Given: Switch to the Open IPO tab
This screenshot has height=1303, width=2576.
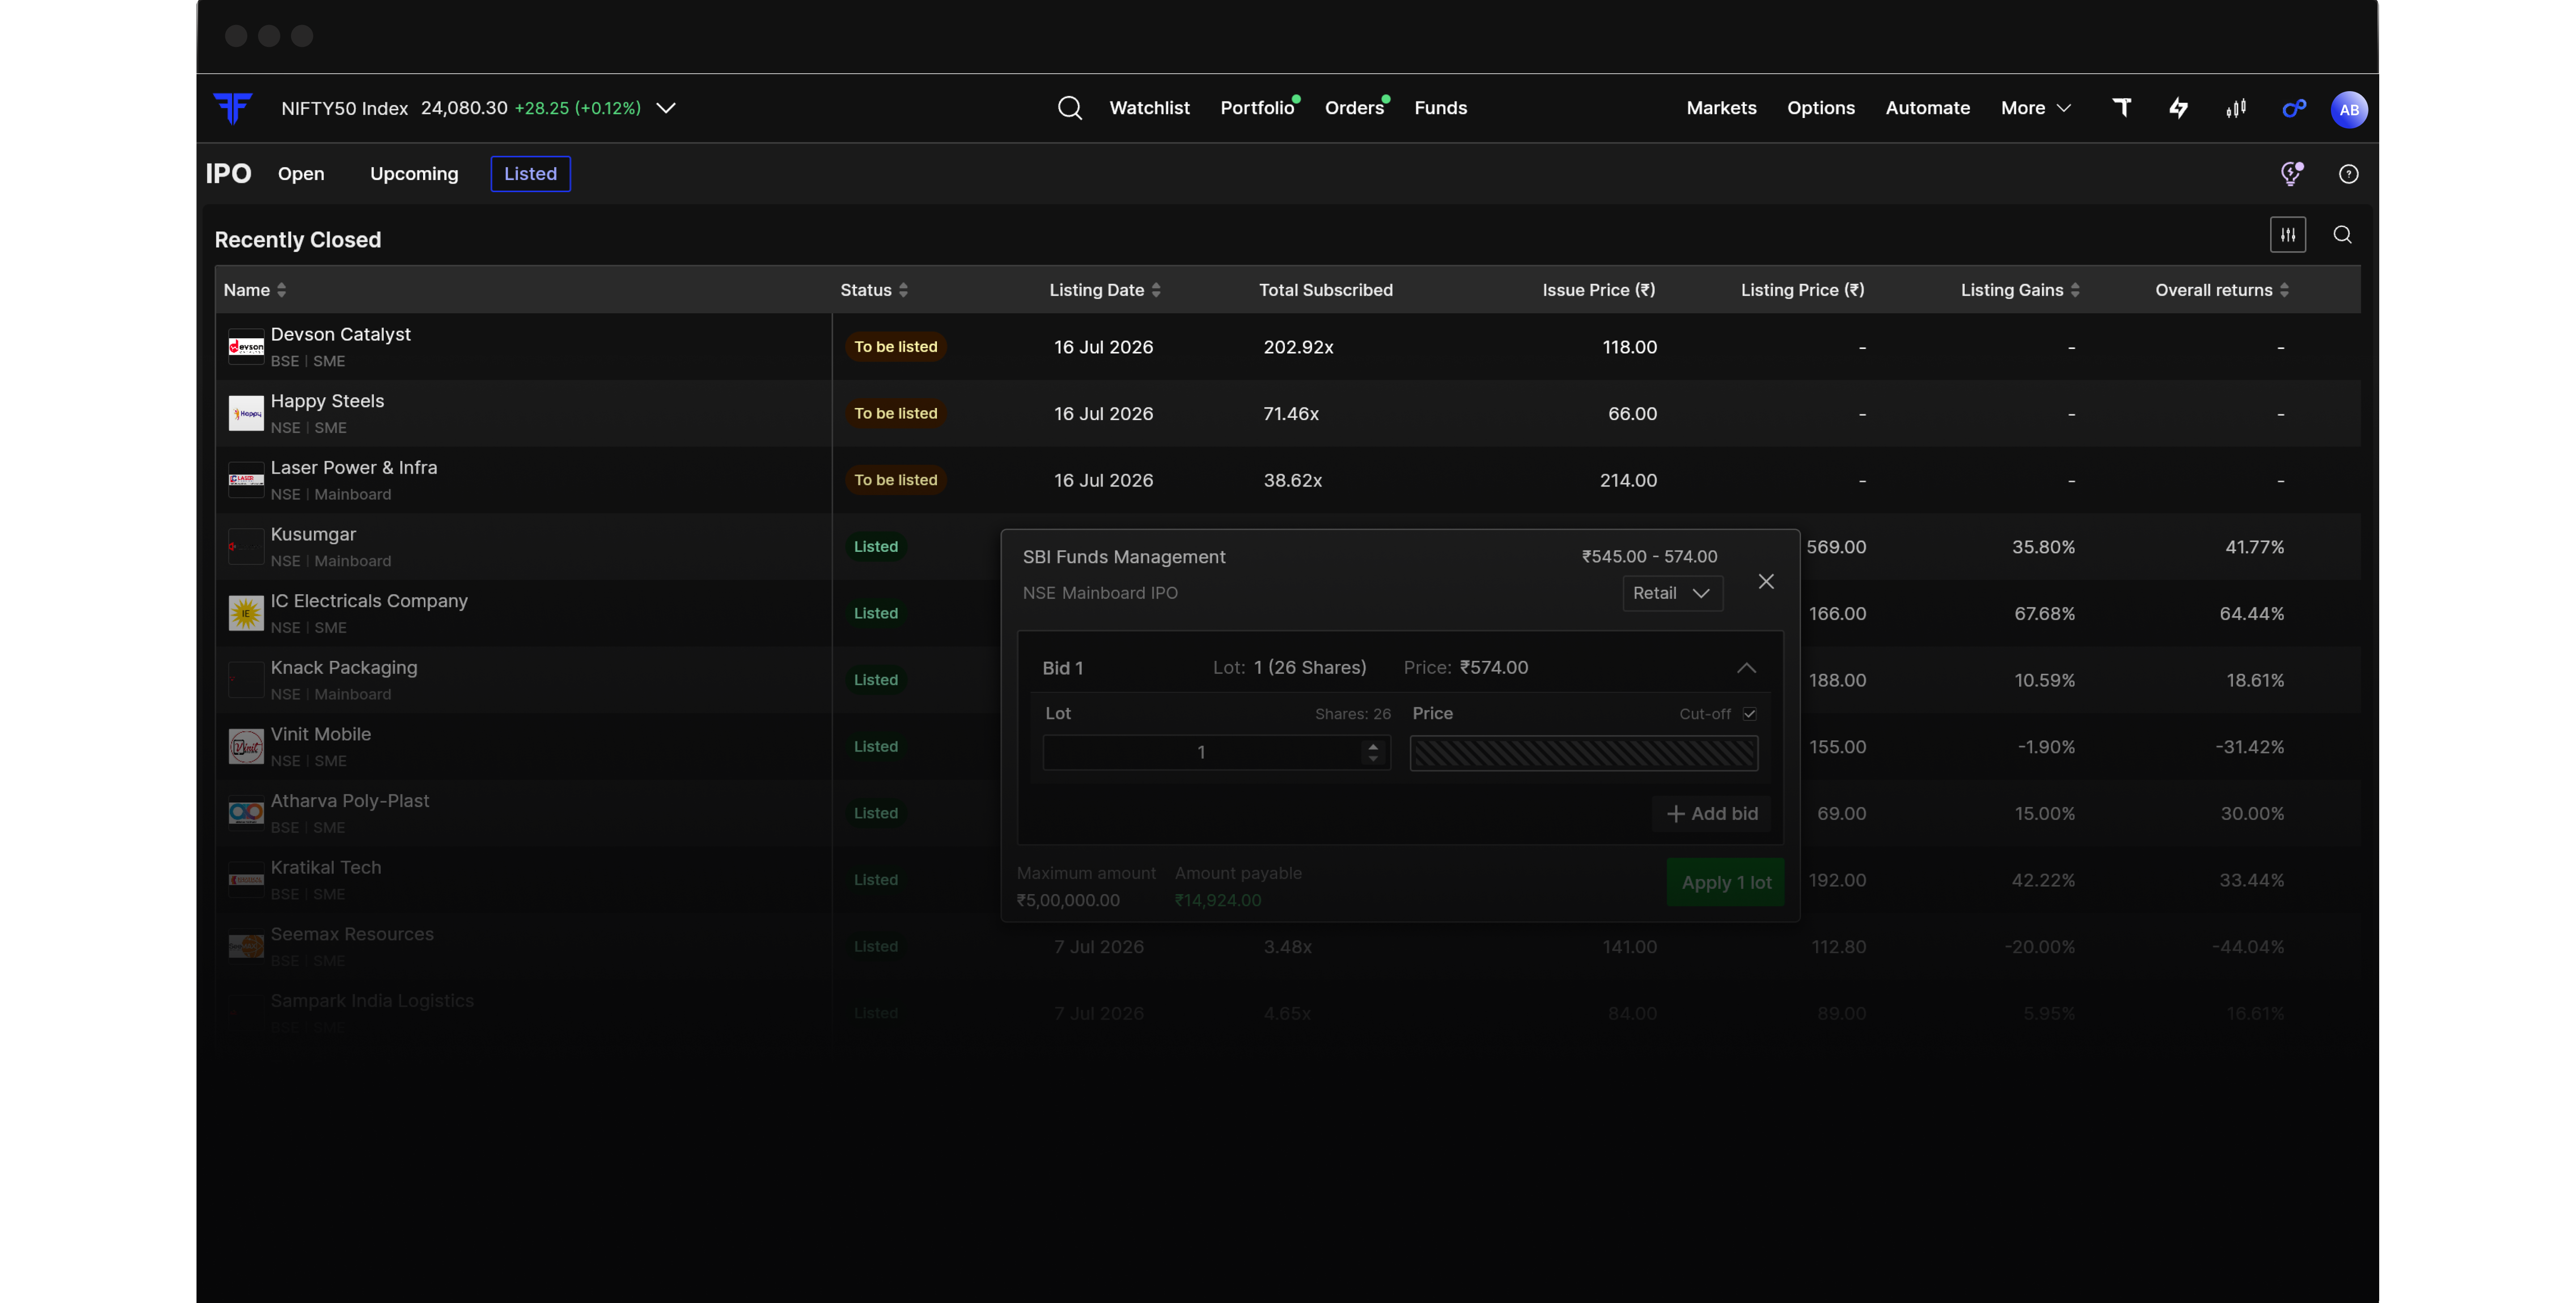Looking at the screenshot, I should (301, 174).
